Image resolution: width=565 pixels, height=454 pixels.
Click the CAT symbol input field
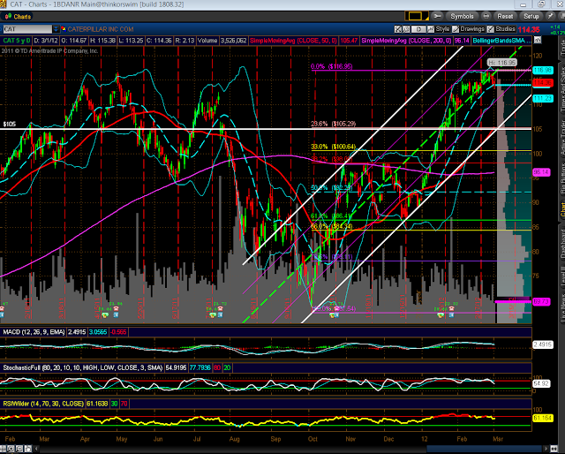(27, 29)
